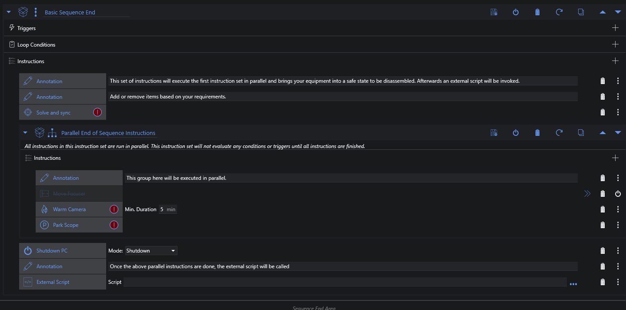Open more options for Warm Camera
This screenshot has width=626, height=310.
coord(618,209)
